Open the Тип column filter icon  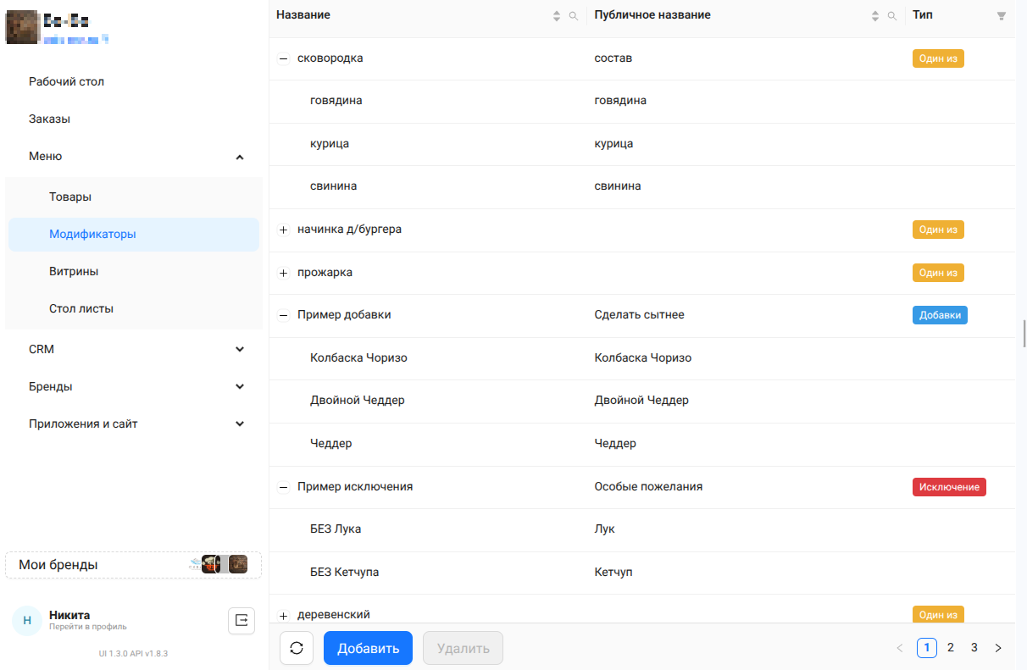click(x=1002, y=16)
